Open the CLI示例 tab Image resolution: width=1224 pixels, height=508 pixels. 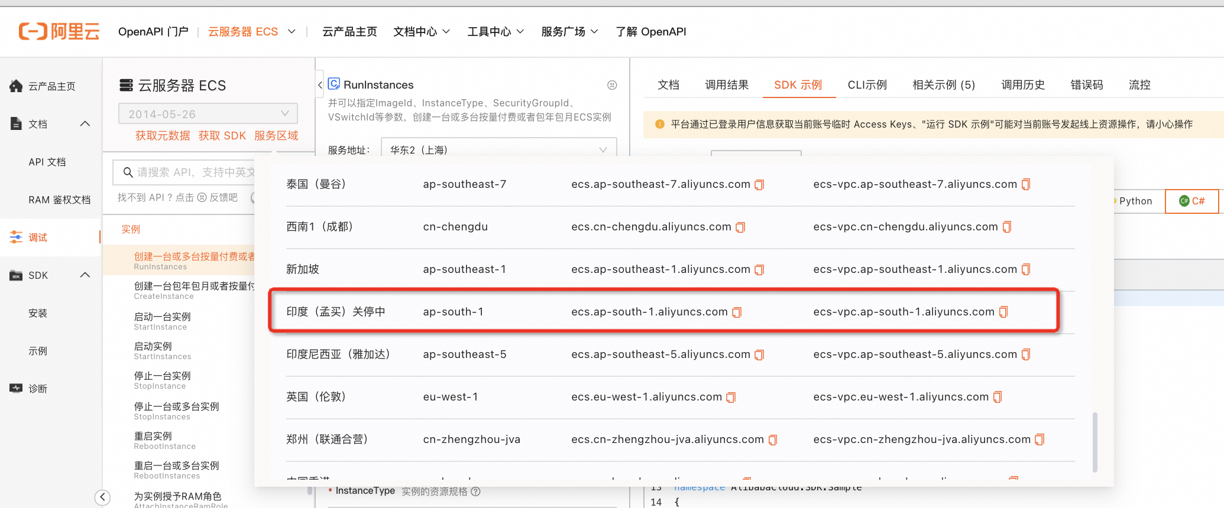point(867,85)
